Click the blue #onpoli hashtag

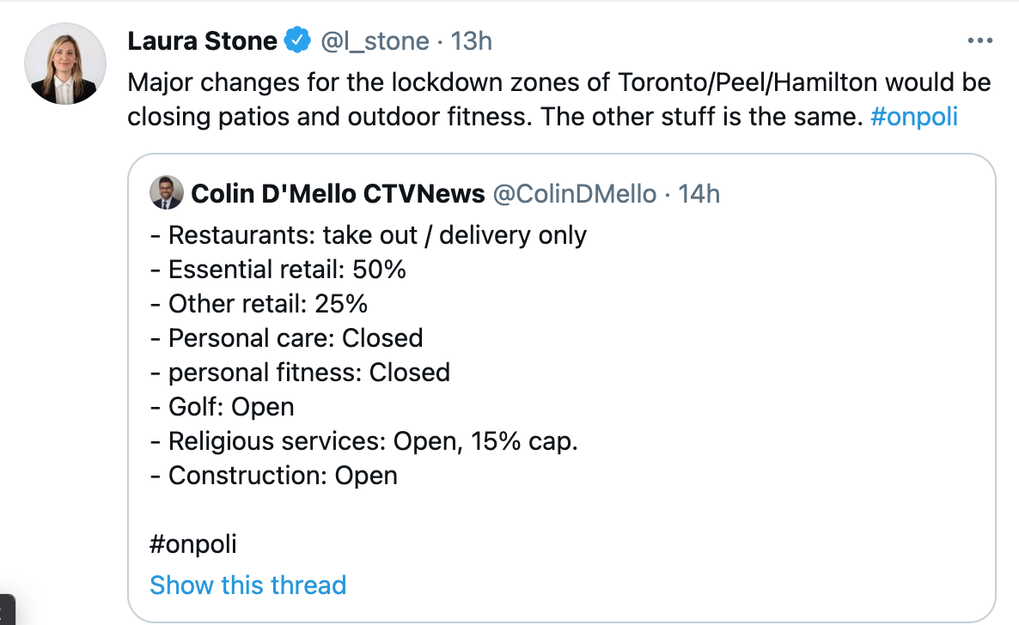point(913,117)
